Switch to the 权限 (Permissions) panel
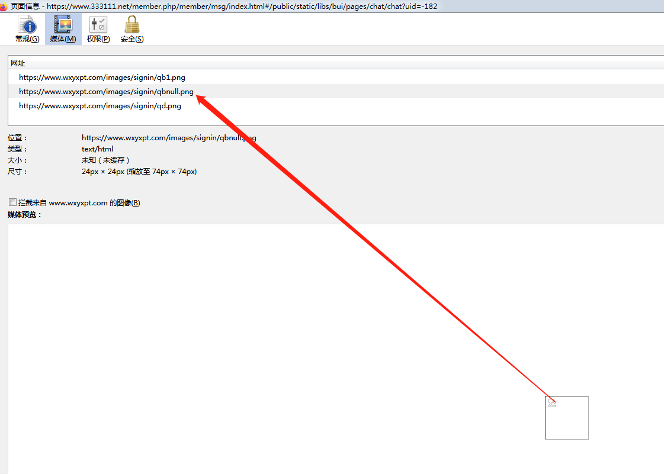Viewport: 664px width, 474px height. click(x=98, y=30)
